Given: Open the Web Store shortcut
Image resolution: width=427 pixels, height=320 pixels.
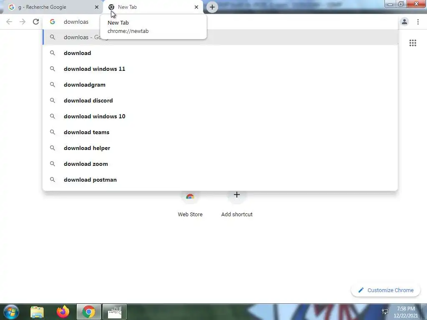Looking at the screenshot, I should 190,204.
